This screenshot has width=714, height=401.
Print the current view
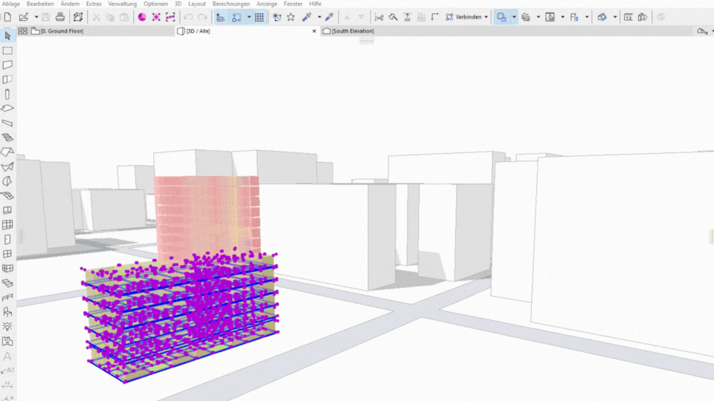pyautogui.click(x=59, y=17)
